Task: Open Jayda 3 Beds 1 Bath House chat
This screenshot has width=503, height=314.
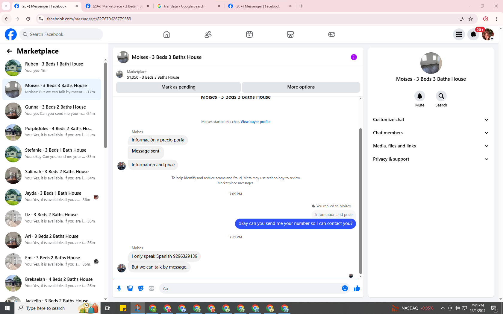Action: [51, 197]
